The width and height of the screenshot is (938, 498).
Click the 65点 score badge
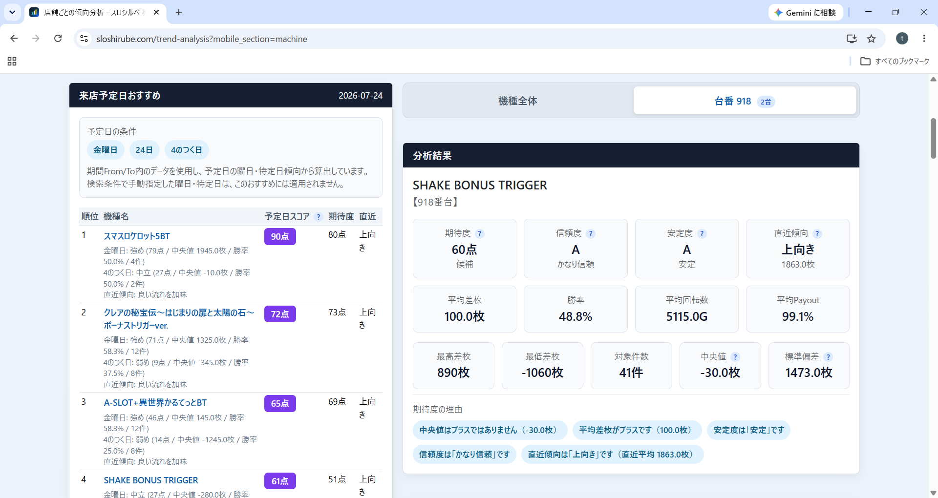pos(280,403)
